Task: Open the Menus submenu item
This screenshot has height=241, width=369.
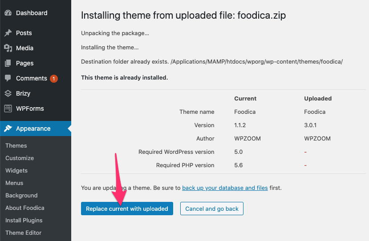Action: pos(14,183)
